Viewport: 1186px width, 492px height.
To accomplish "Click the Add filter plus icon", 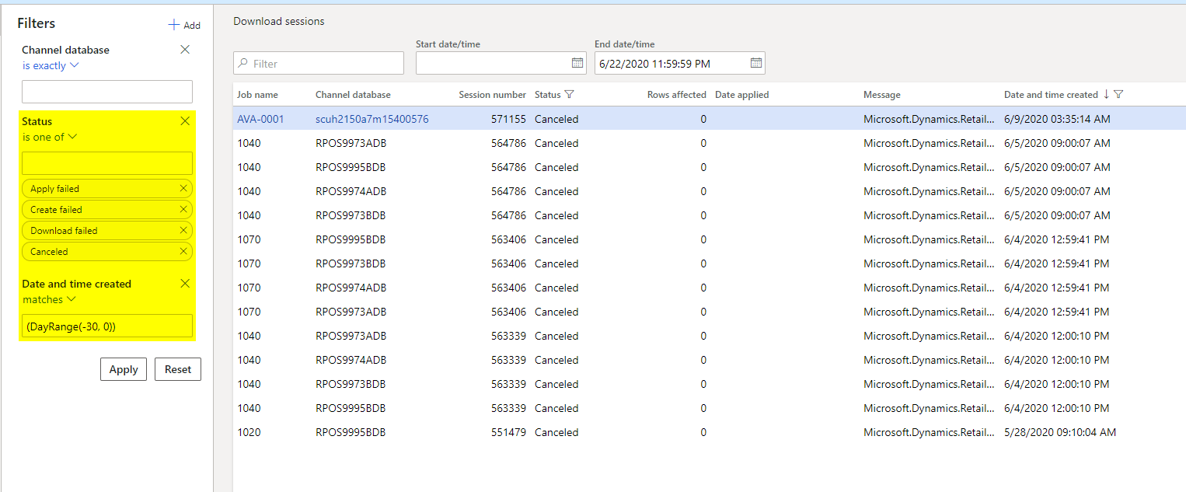I will click(174, 25).
